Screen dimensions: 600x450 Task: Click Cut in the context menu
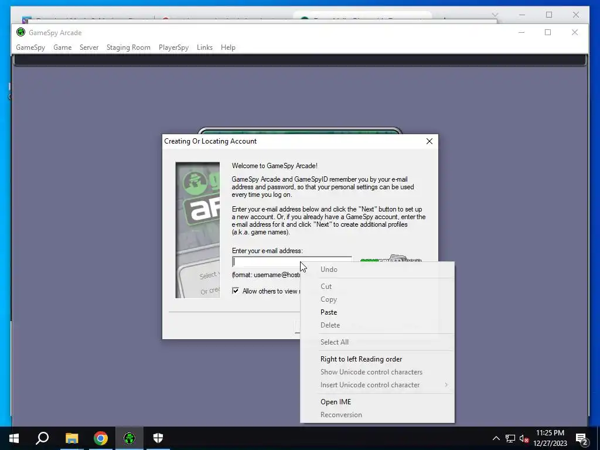(377, 286)
